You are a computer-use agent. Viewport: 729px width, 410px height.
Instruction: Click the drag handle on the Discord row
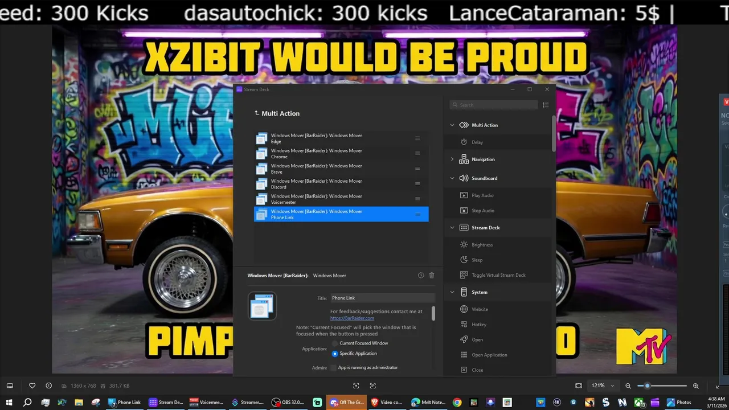(417, 183)
